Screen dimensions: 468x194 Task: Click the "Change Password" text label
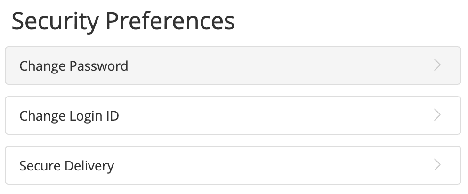click(x=74, y=65)
